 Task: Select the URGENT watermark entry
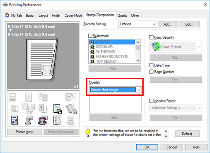pos(112,42)
